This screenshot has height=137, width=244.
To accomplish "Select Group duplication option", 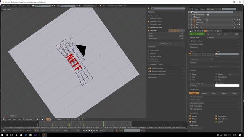I will [x=234, y=93].
